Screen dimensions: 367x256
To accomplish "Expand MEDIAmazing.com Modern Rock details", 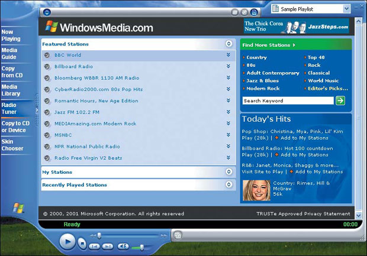I will pos(228,123).
